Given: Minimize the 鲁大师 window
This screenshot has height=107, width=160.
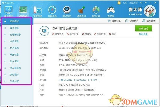Looking at the screenshot, I should tap(150, 3).
